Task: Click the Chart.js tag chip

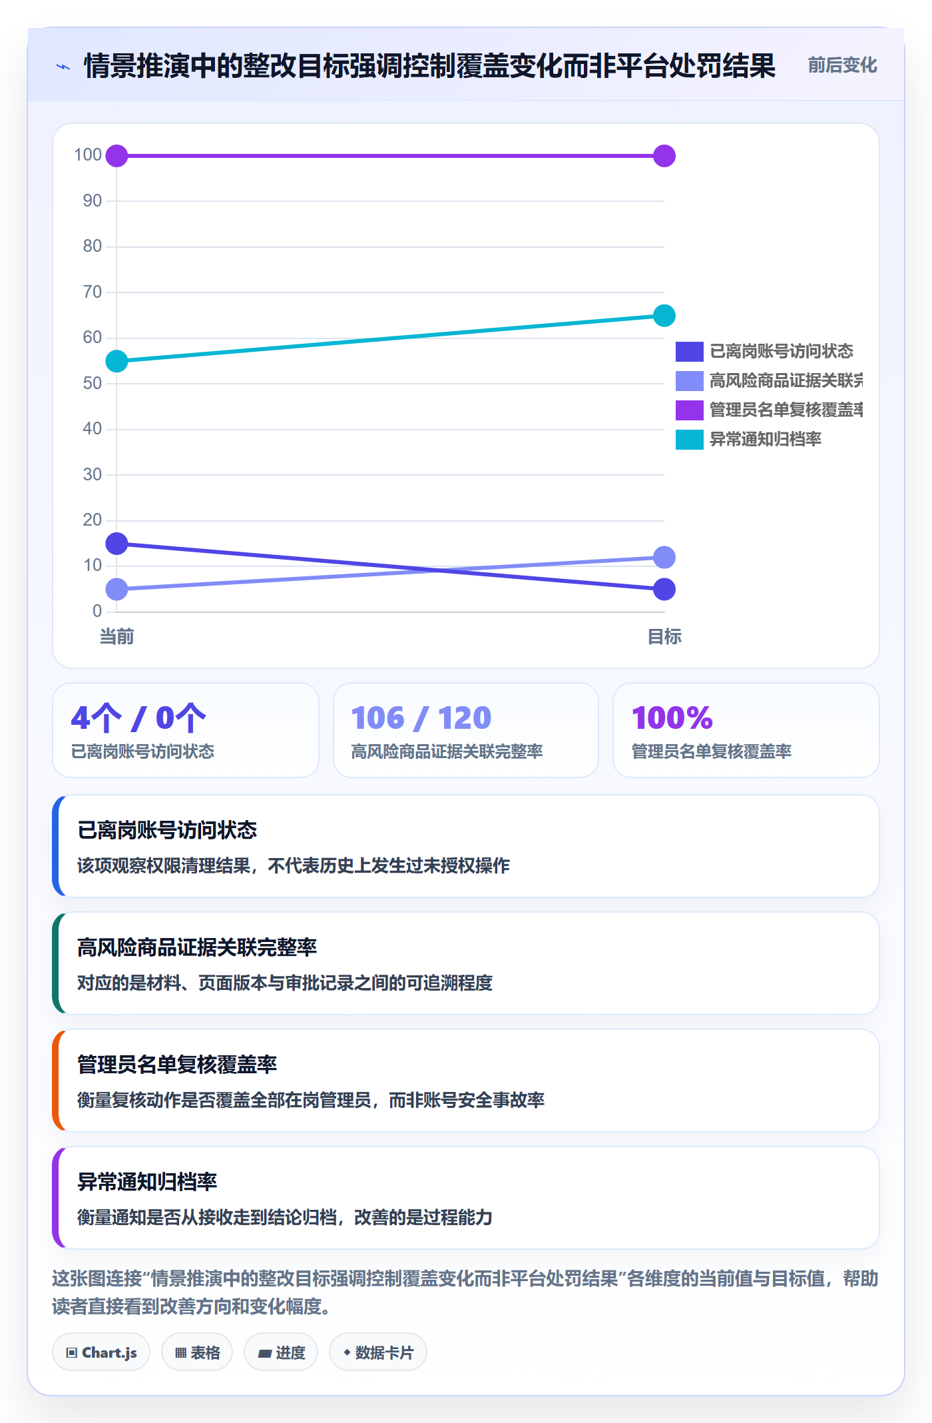Action: [x=101, y=1352]
